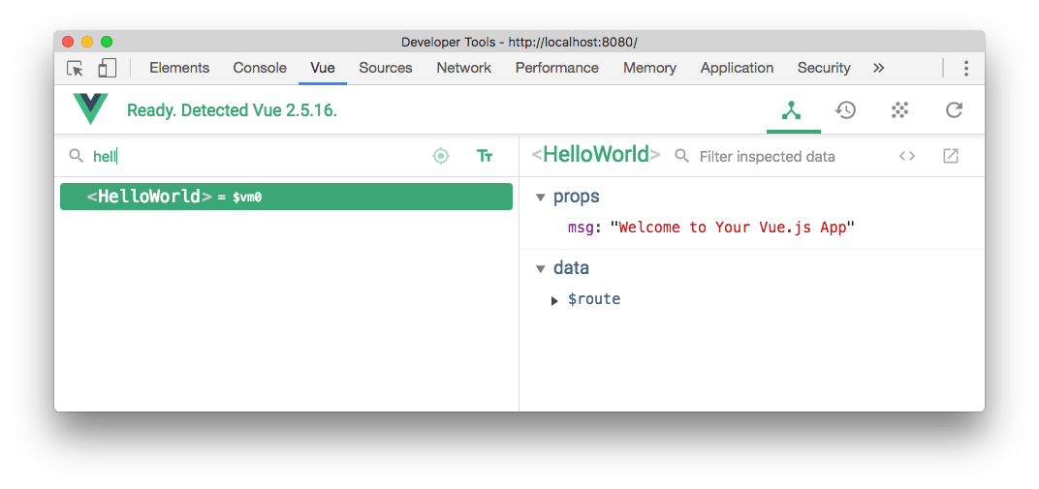Show more DevTools tabs chevron

click(878, 68)
